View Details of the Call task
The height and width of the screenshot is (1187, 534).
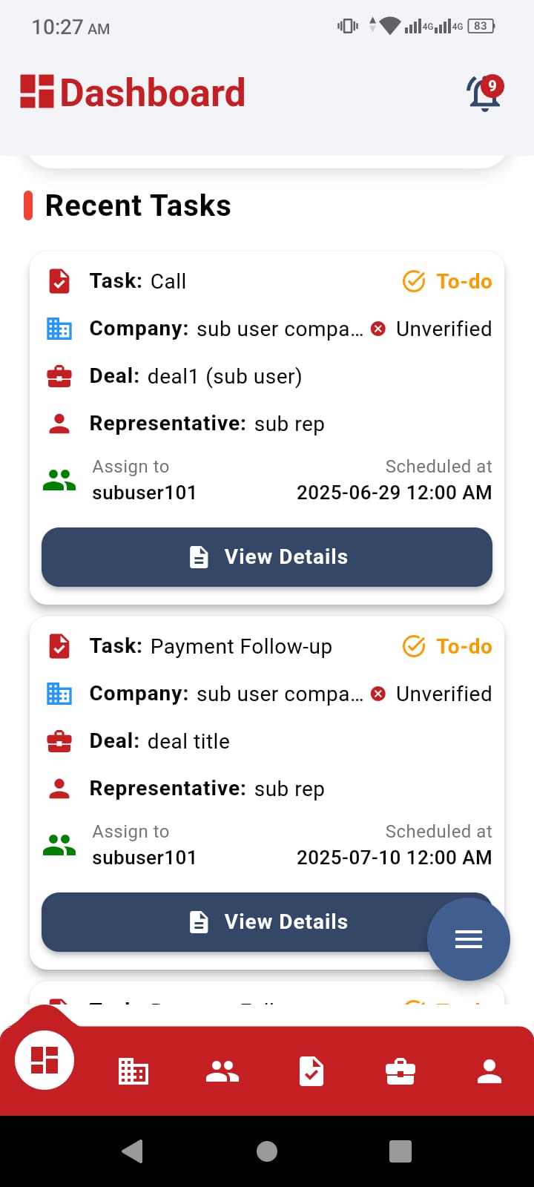click(267, 556)
